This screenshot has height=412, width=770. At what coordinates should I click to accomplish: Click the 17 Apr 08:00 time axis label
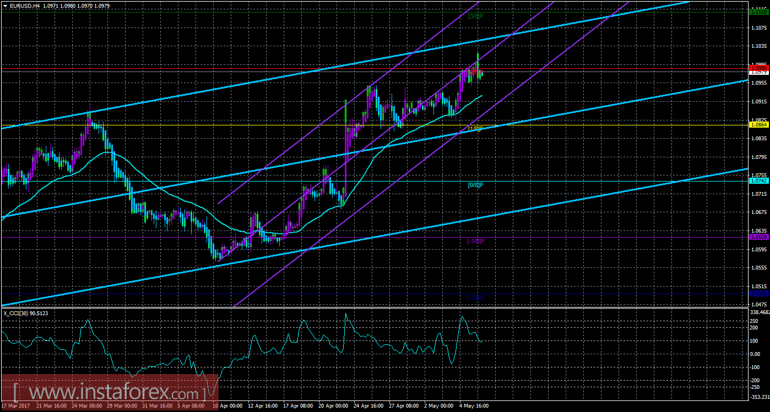[x=297, y=406]
